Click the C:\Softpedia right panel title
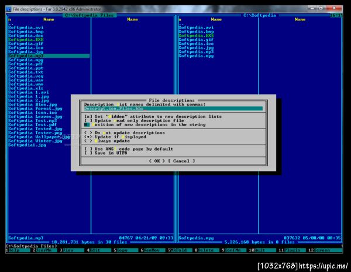 pos(260,15)
